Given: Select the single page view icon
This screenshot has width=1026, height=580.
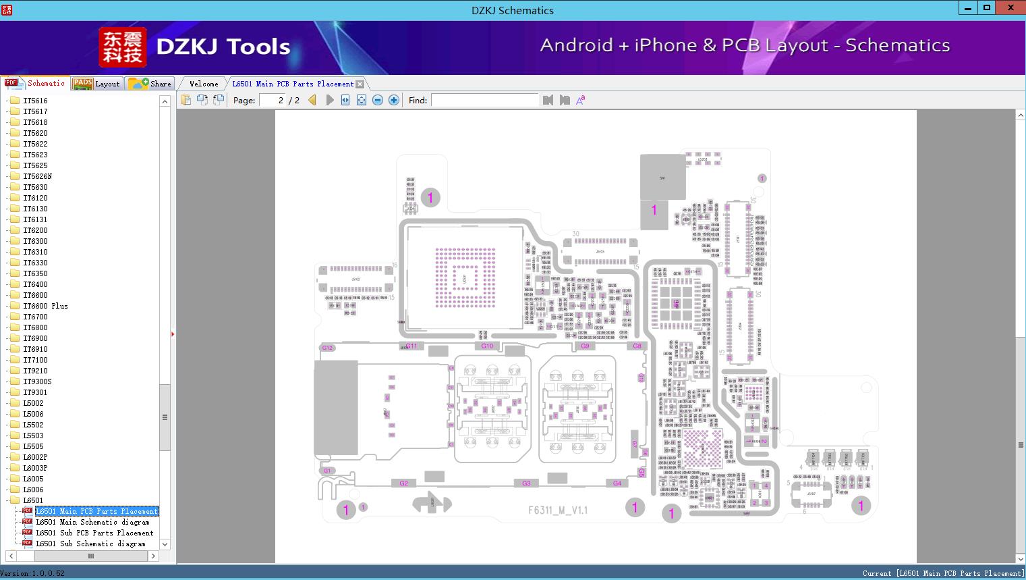Looking at the screenshot, I should (186, 99).
